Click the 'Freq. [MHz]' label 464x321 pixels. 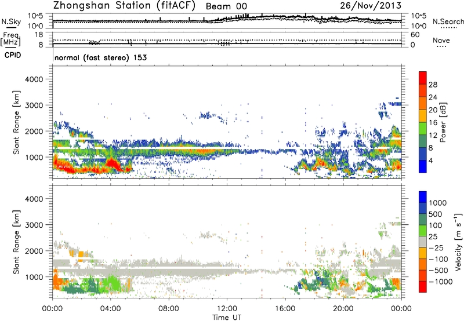click(x=10, y=39)
